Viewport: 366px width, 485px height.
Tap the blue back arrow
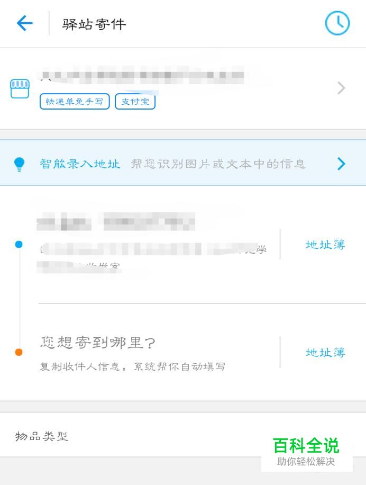coord(25,23)
